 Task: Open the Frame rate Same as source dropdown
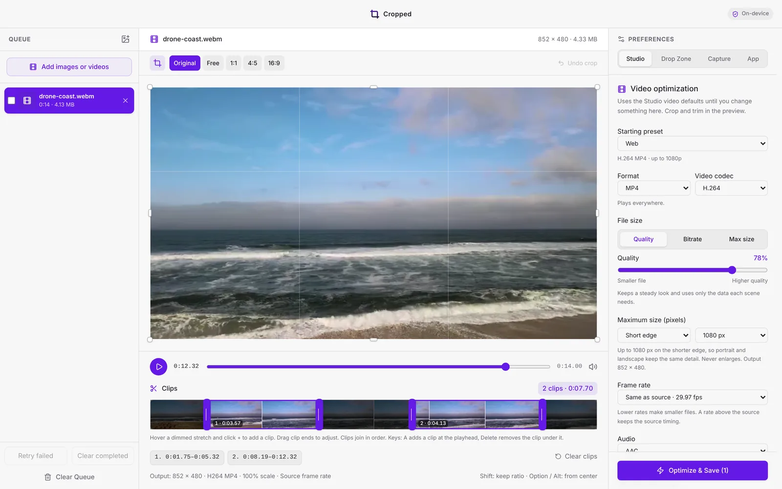point(693,397)
